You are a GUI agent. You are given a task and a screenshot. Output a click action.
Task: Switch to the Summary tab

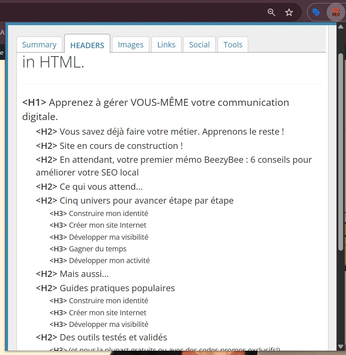[x=39, y=45]
